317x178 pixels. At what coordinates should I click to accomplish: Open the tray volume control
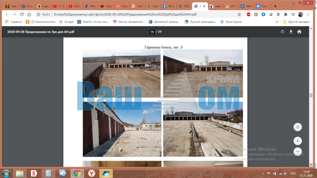point(285,174)
